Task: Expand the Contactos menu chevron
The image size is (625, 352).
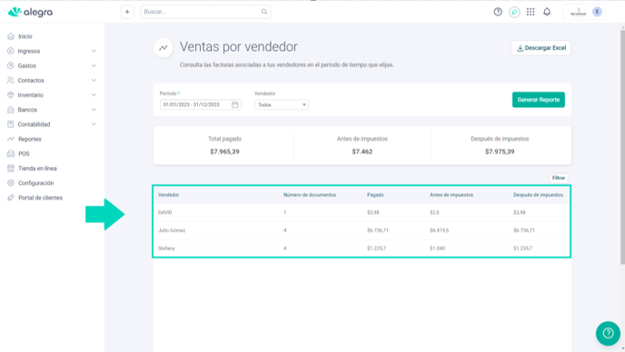Action: click(94, 81)
